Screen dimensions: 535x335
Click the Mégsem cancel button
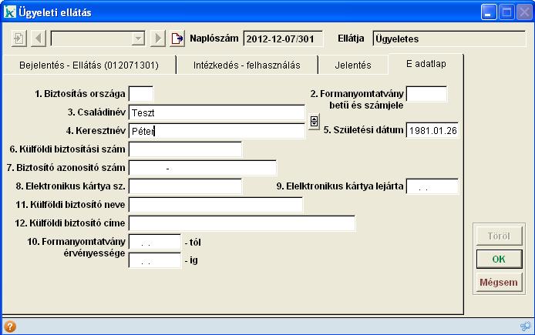pyautogui.click(x=499, y=282)
